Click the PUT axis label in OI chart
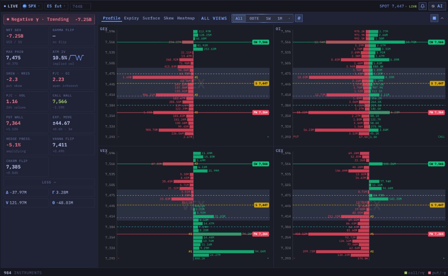Viewport: 448px width, 276px height. click(x=296, y=137)
